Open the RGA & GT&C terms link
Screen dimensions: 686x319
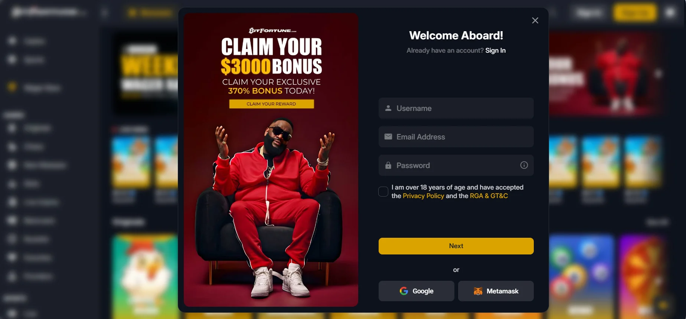(x=489, y=196)
